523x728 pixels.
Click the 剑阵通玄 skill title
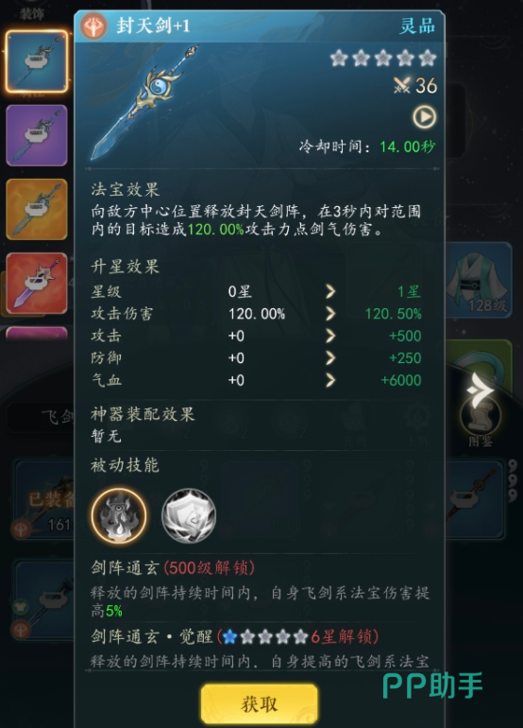126,567
